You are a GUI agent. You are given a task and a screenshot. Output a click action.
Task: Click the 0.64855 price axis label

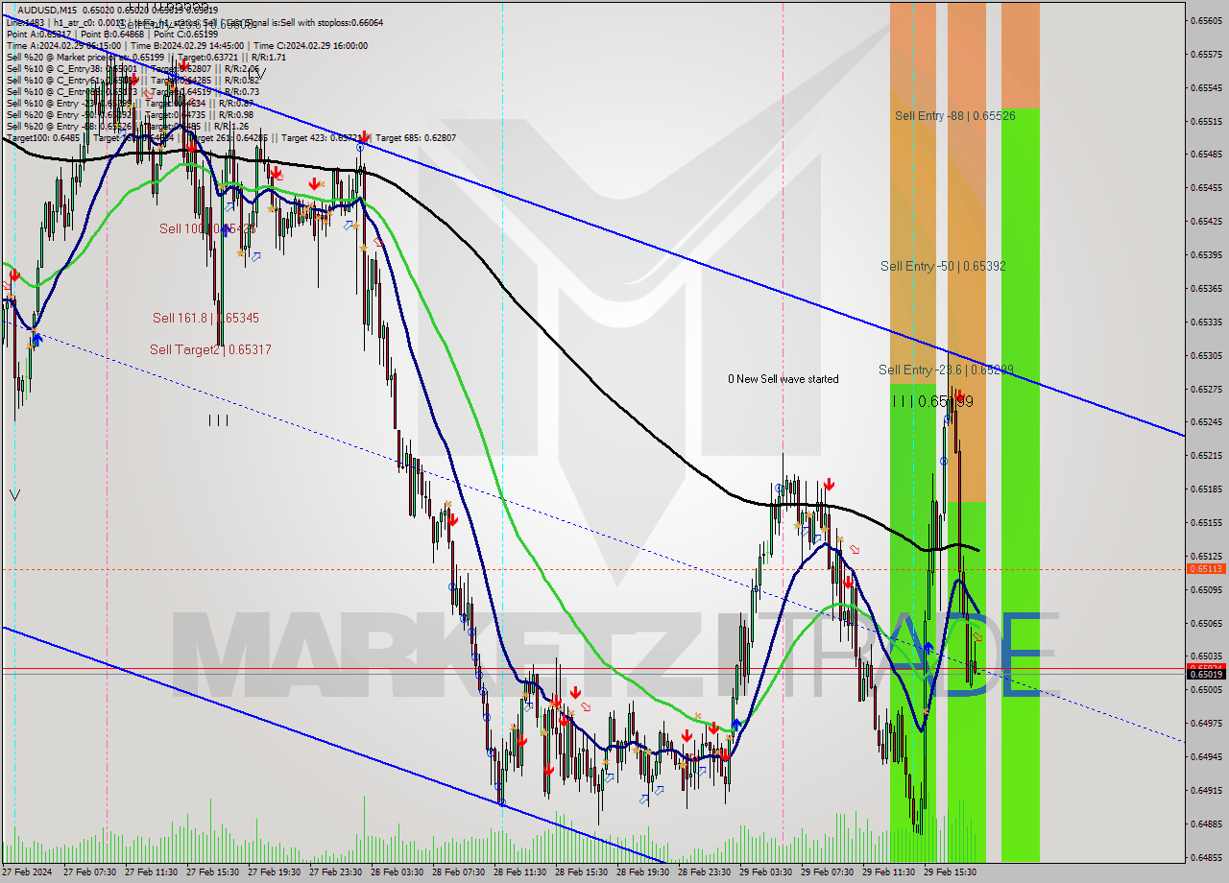tap(1206, 857)
